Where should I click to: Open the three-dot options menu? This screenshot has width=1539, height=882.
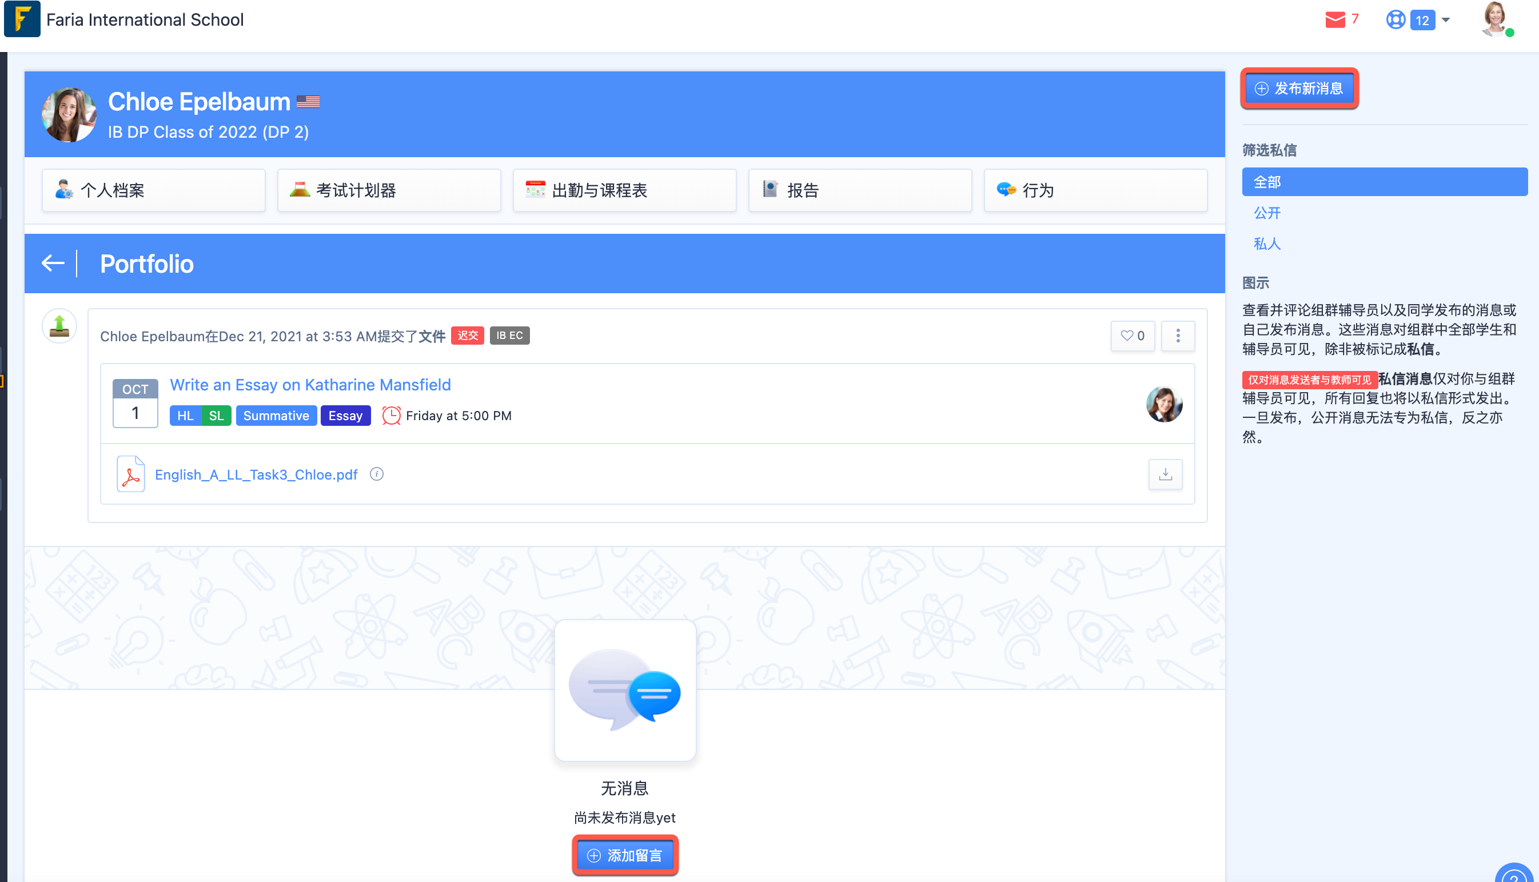coord(1178,336)
